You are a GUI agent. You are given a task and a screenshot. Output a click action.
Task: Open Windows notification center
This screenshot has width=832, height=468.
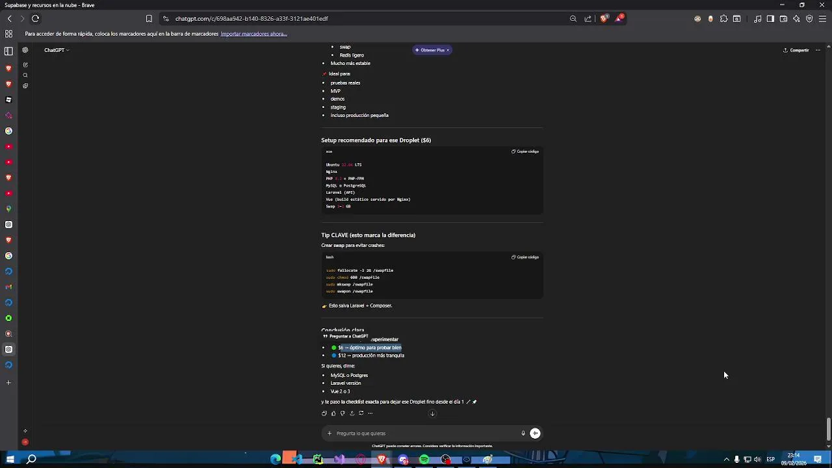pyautogui.click(x=818, y=460)
